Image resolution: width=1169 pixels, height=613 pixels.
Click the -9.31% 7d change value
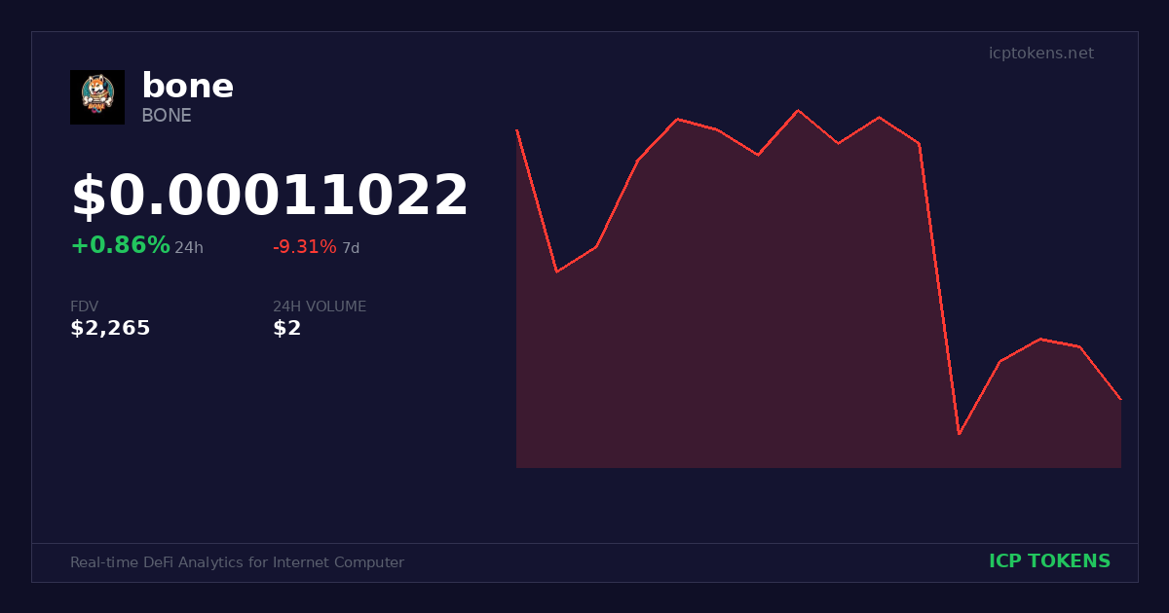305,247
